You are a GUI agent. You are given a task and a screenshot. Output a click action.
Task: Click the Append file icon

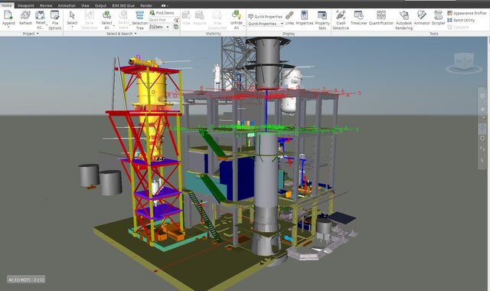[8, 15]
